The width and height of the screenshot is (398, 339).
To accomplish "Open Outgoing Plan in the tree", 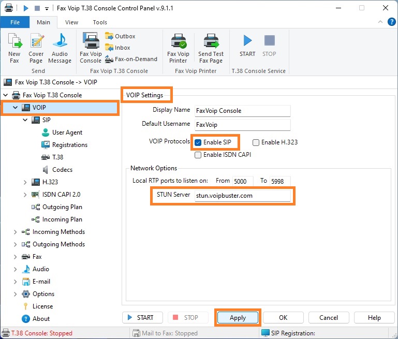I will click(x=57, y=207).
